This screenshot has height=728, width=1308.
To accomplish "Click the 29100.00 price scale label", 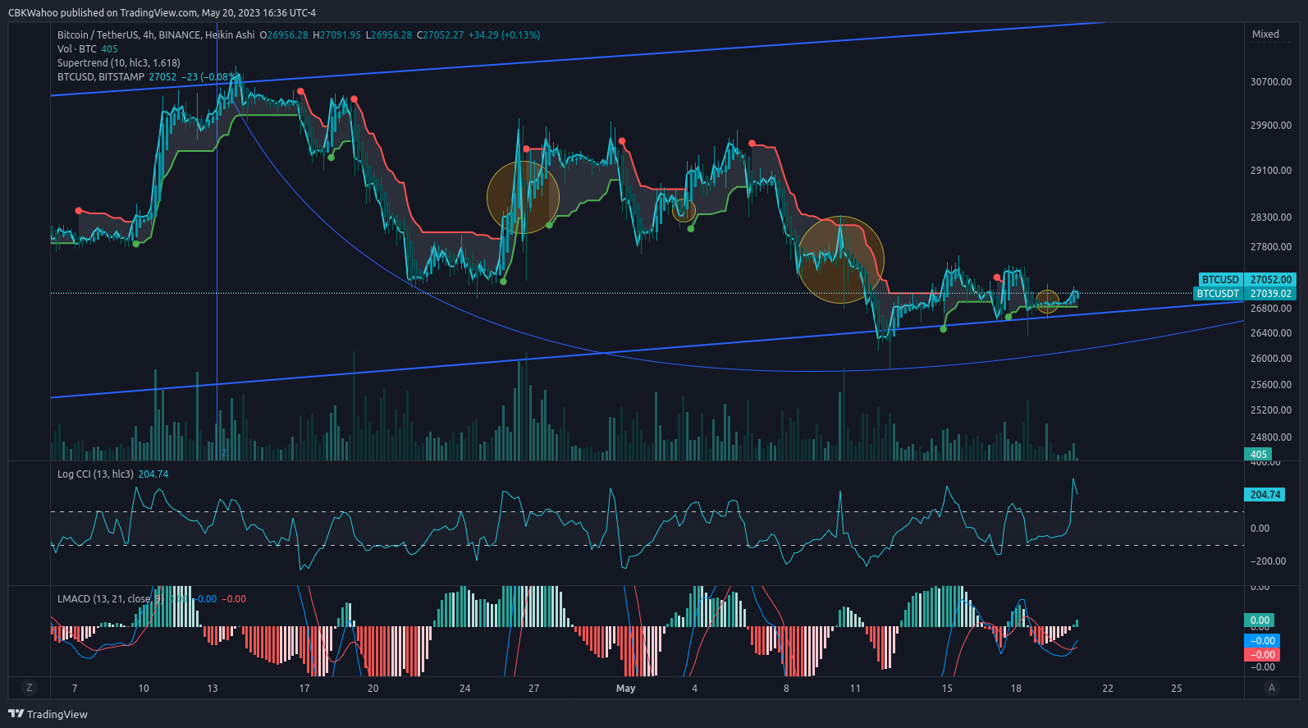I will click(1270, 171).
